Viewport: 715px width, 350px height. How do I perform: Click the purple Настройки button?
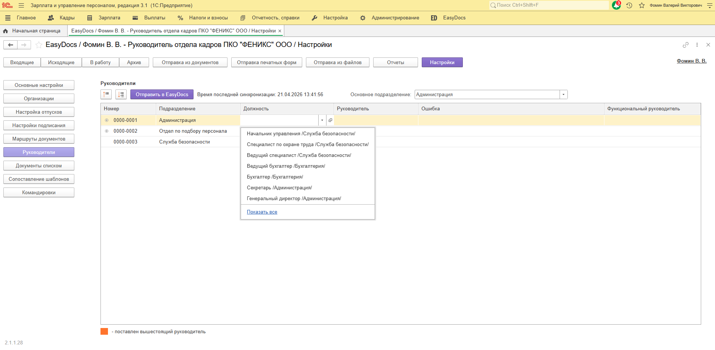tap(442, 63)
